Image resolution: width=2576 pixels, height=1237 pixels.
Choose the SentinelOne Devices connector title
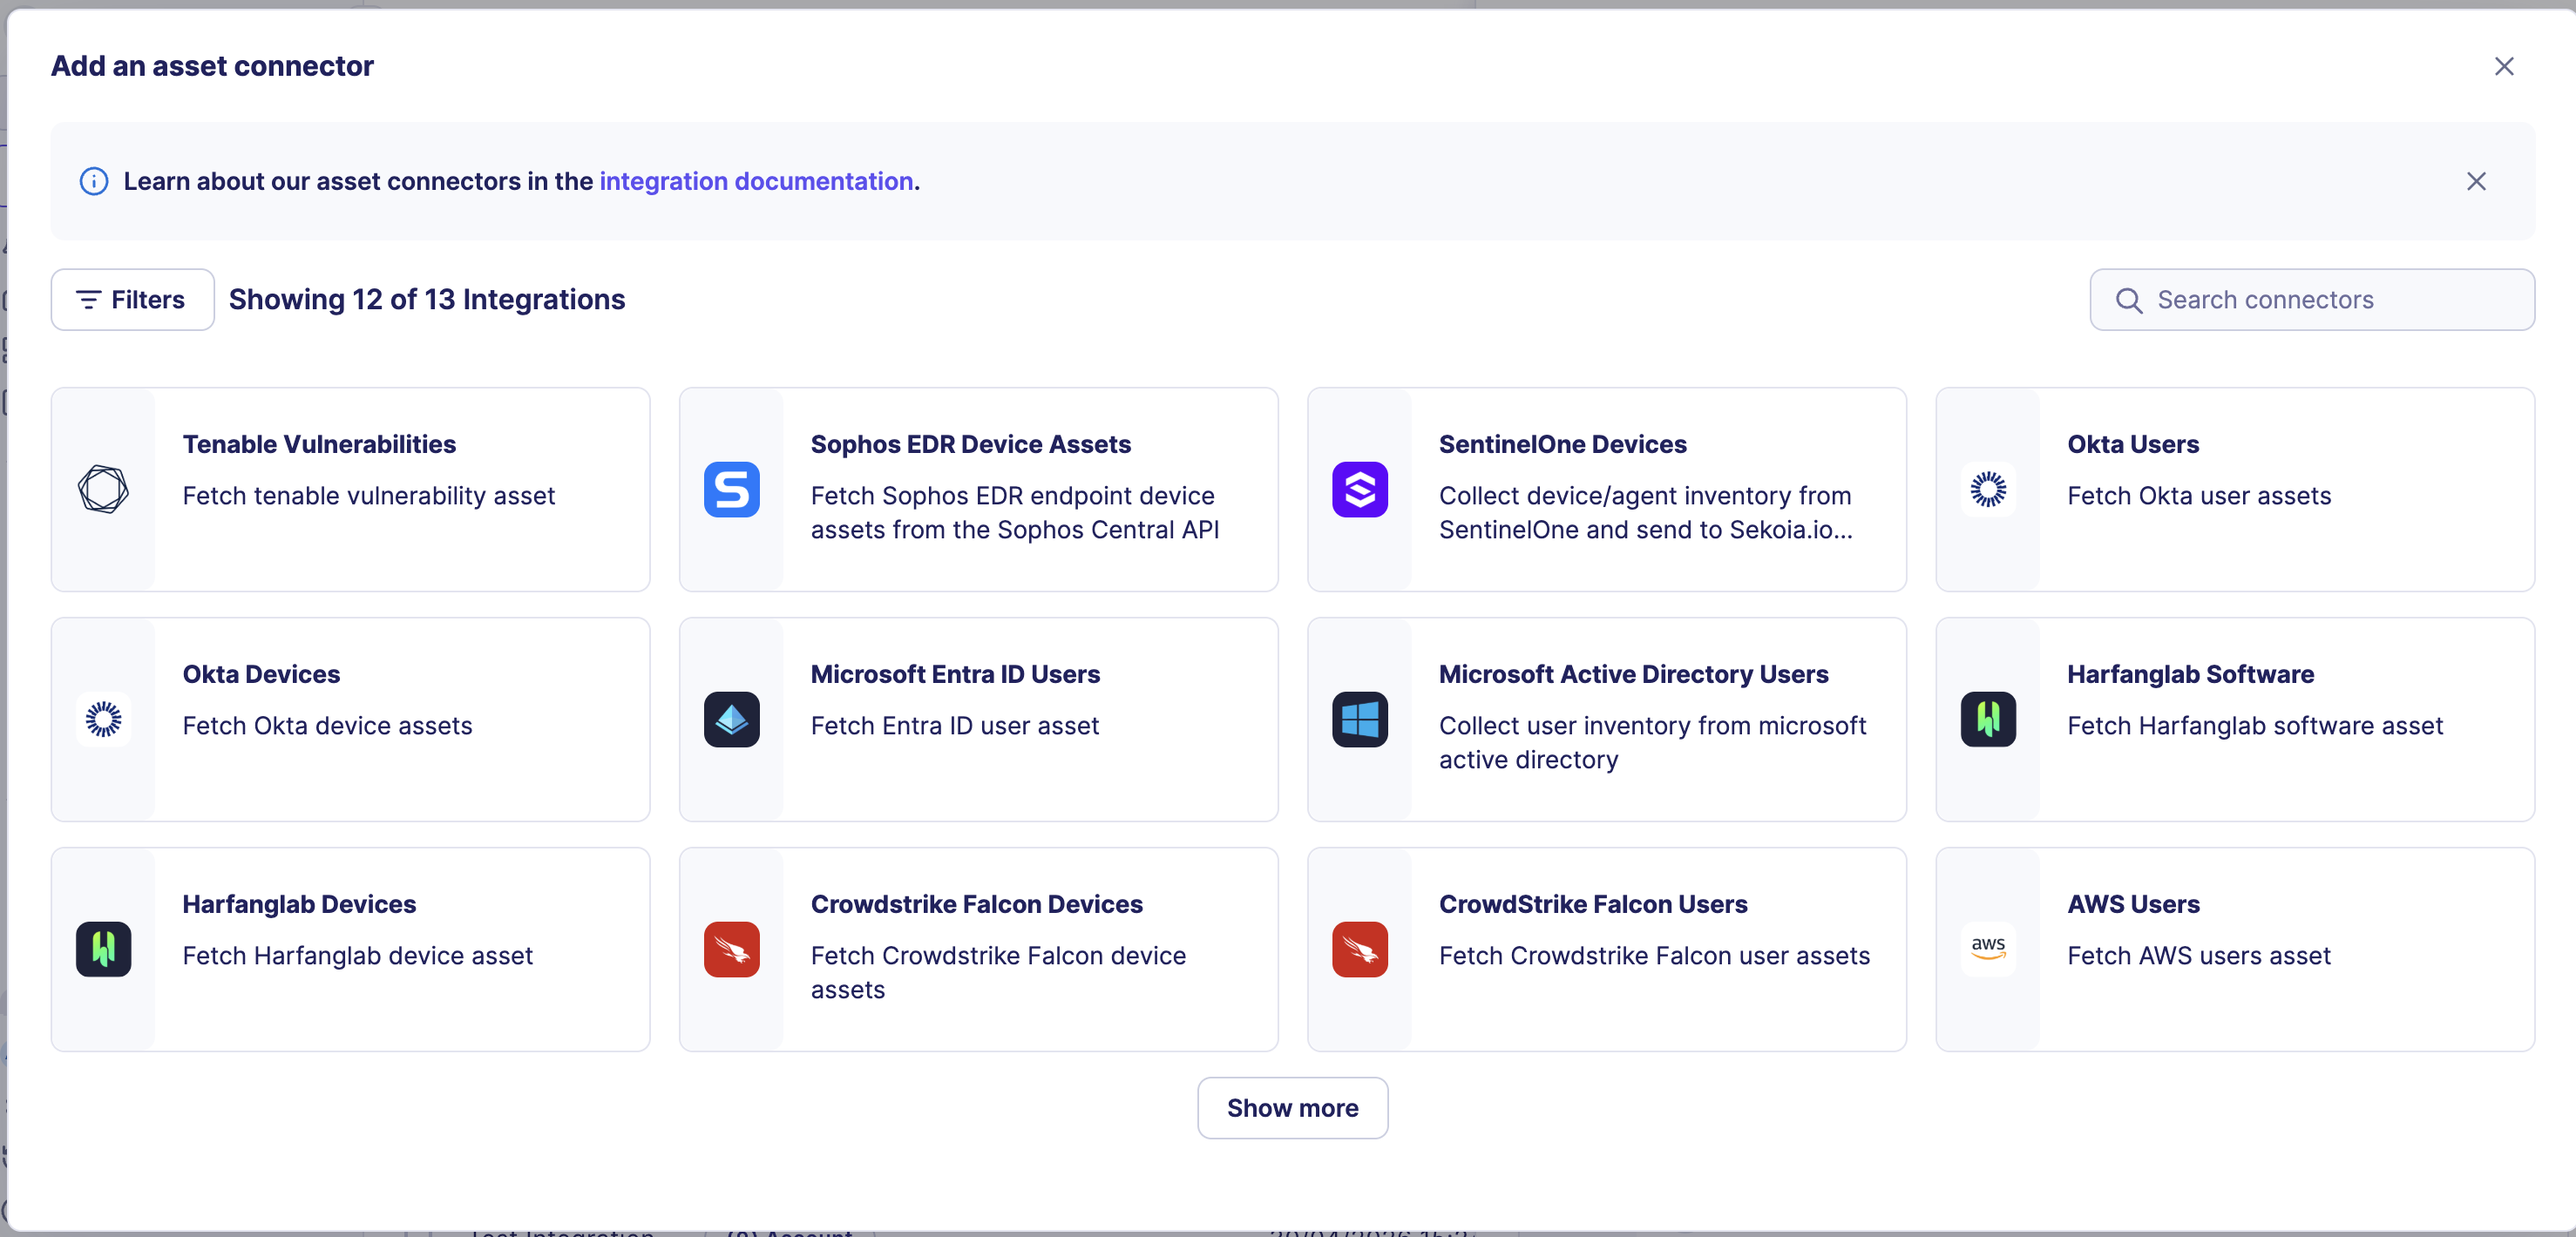pos(1562,444)
